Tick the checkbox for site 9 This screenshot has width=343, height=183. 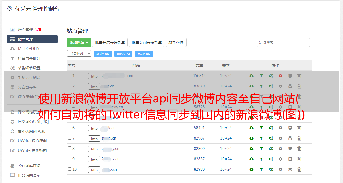point(70,159)
